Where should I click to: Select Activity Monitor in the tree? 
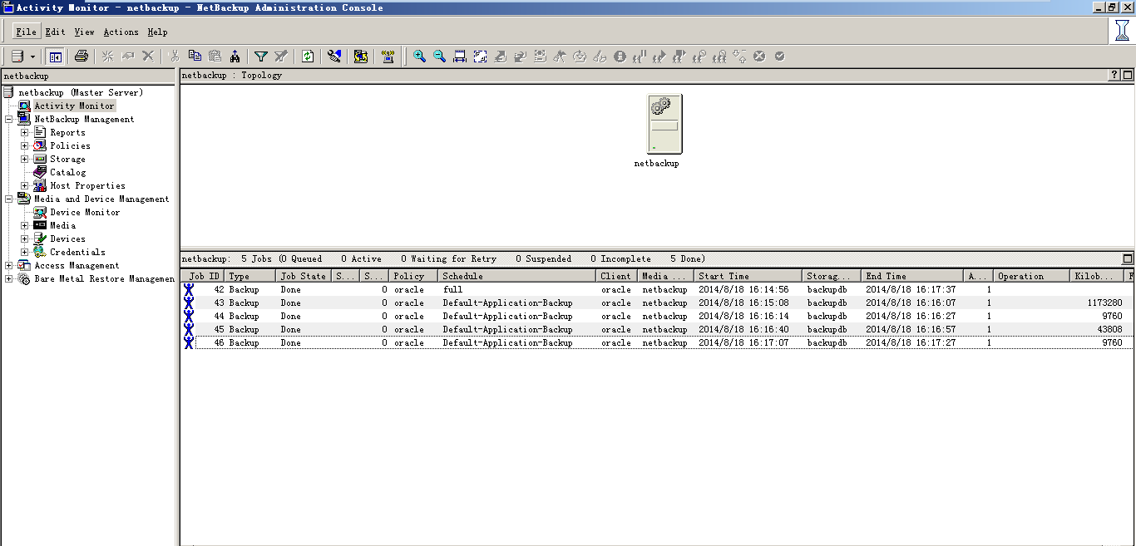click(x=74, y=106)
